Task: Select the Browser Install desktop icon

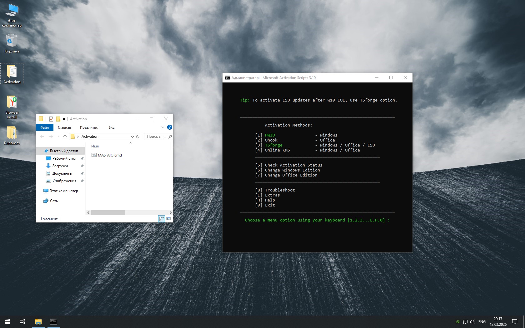Action: [x=12, y=107]
